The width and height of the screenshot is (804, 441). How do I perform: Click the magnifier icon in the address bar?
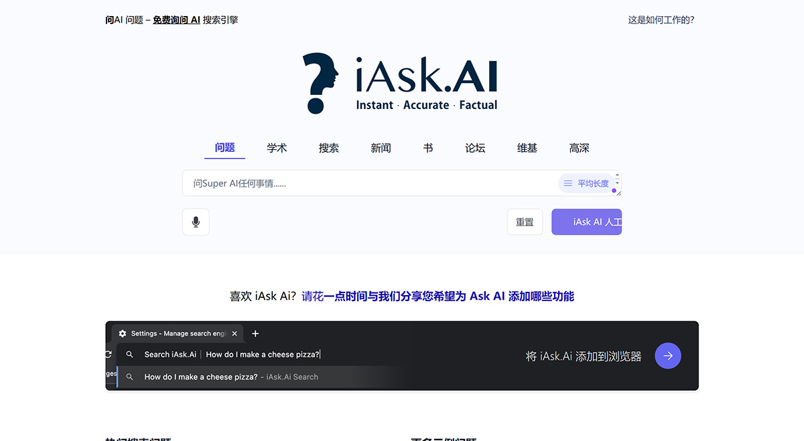(x=130, y=354)
